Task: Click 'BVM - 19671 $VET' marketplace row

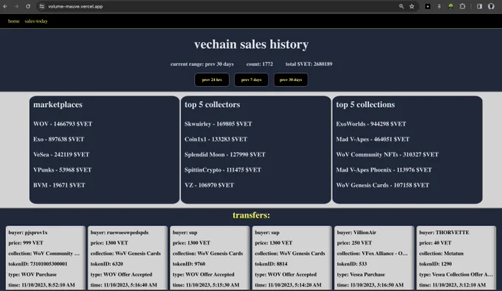Action: point(59,185)
